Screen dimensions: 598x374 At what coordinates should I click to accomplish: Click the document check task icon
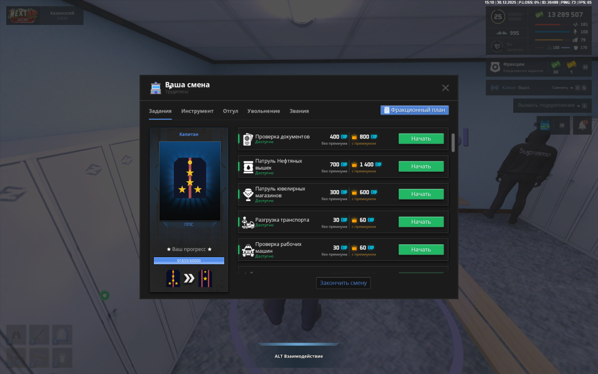[248, 139]
